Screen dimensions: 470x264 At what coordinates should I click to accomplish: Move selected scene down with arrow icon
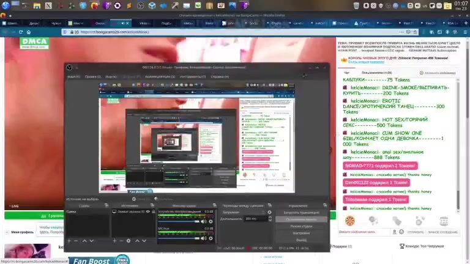(92, 241)
